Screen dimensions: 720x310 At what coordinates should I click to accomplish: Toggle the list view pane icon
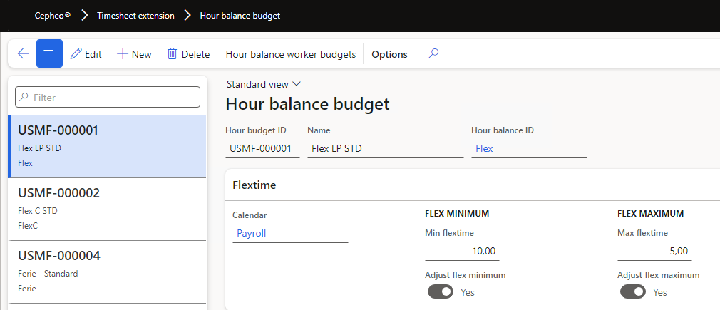tap(49, 54)
